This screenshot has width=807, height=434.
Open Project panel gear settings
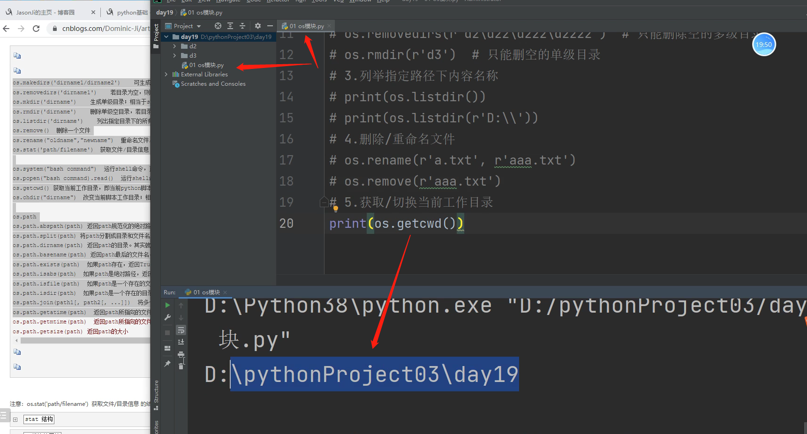(x=258, y=26)
